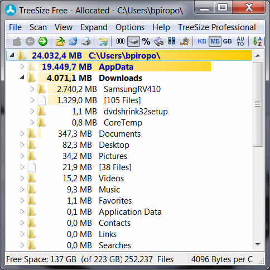
Task: Expand the SamsungRV410 folder
Action: coord(32,89)
